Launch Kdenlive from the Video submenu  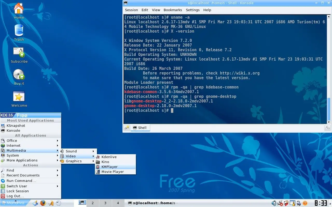click(115, 157)
